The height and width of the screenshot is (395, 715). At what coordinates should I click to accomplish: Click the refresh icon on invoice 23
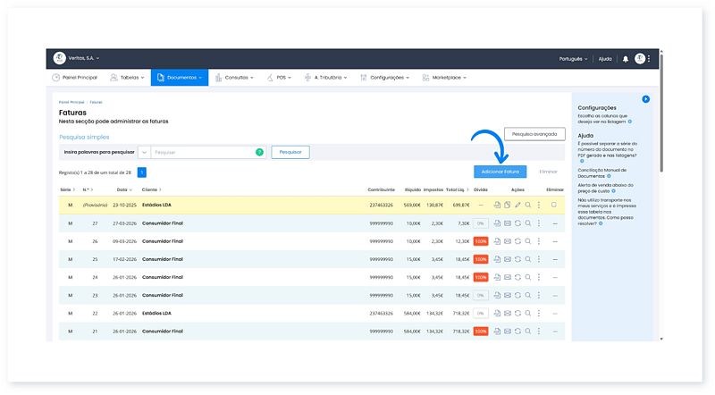point(517,296)
